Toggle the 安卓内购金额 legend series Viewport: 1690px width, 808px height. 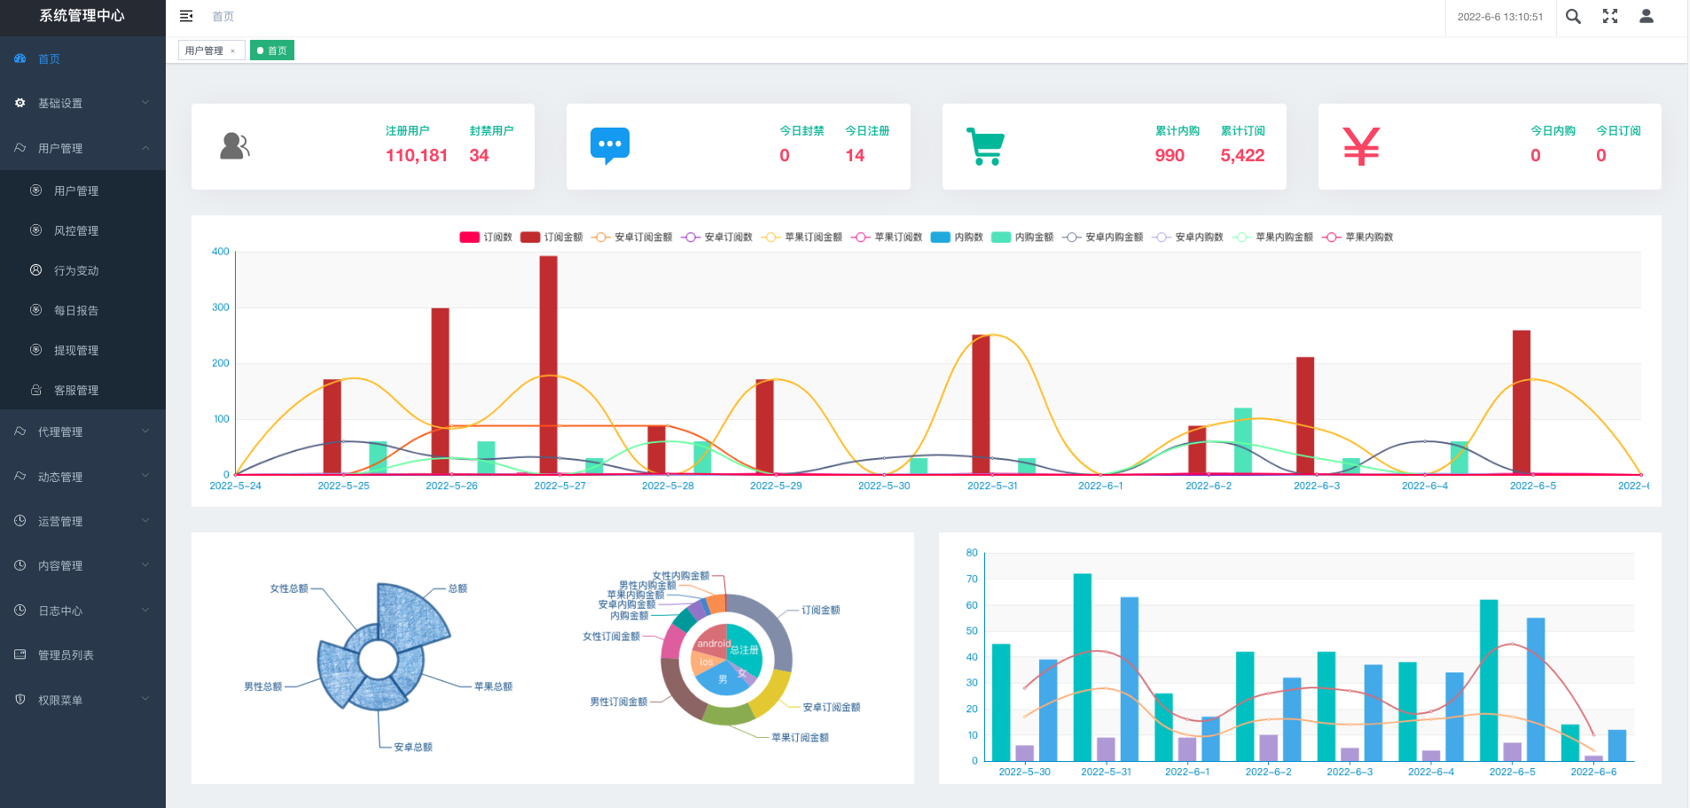[x=1102, y=237]
